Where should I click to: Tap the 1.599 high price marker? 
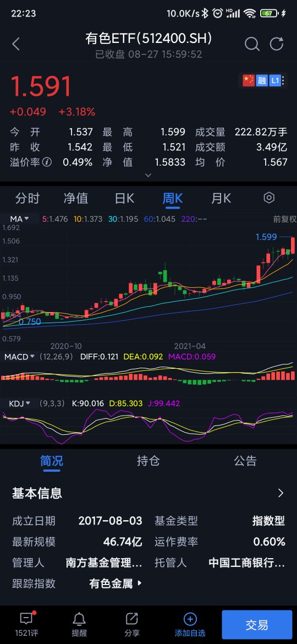pyautogui.click(x=266, y=237)
